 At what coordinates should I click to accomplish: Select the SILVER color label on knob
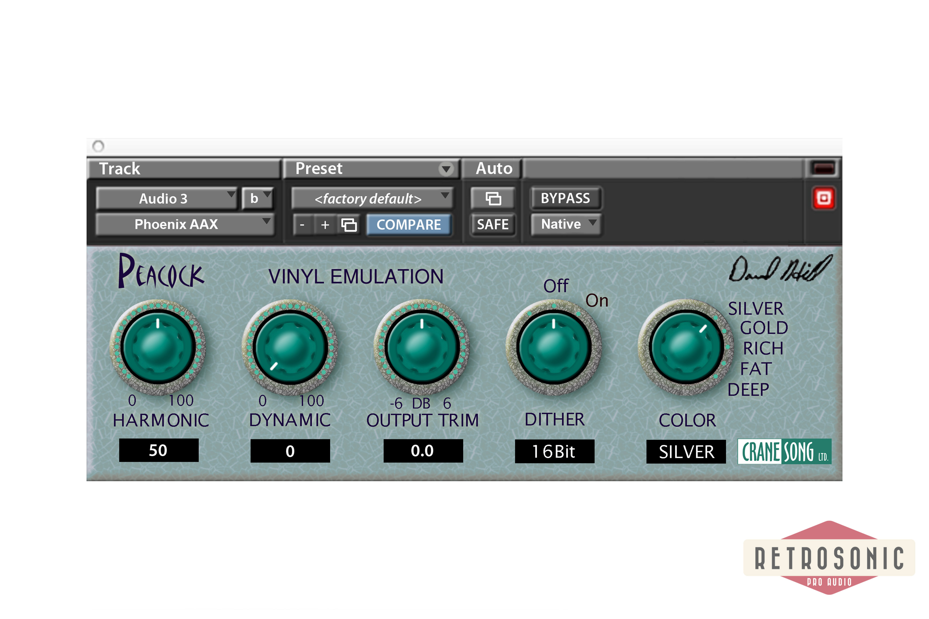click(x=756, y=308)
